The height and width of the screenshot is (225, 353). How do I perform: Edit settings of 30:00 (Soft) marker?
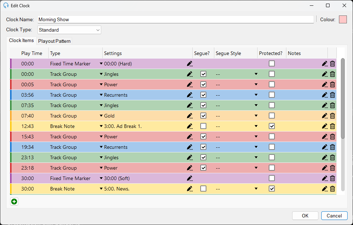(x=189, y=179)
